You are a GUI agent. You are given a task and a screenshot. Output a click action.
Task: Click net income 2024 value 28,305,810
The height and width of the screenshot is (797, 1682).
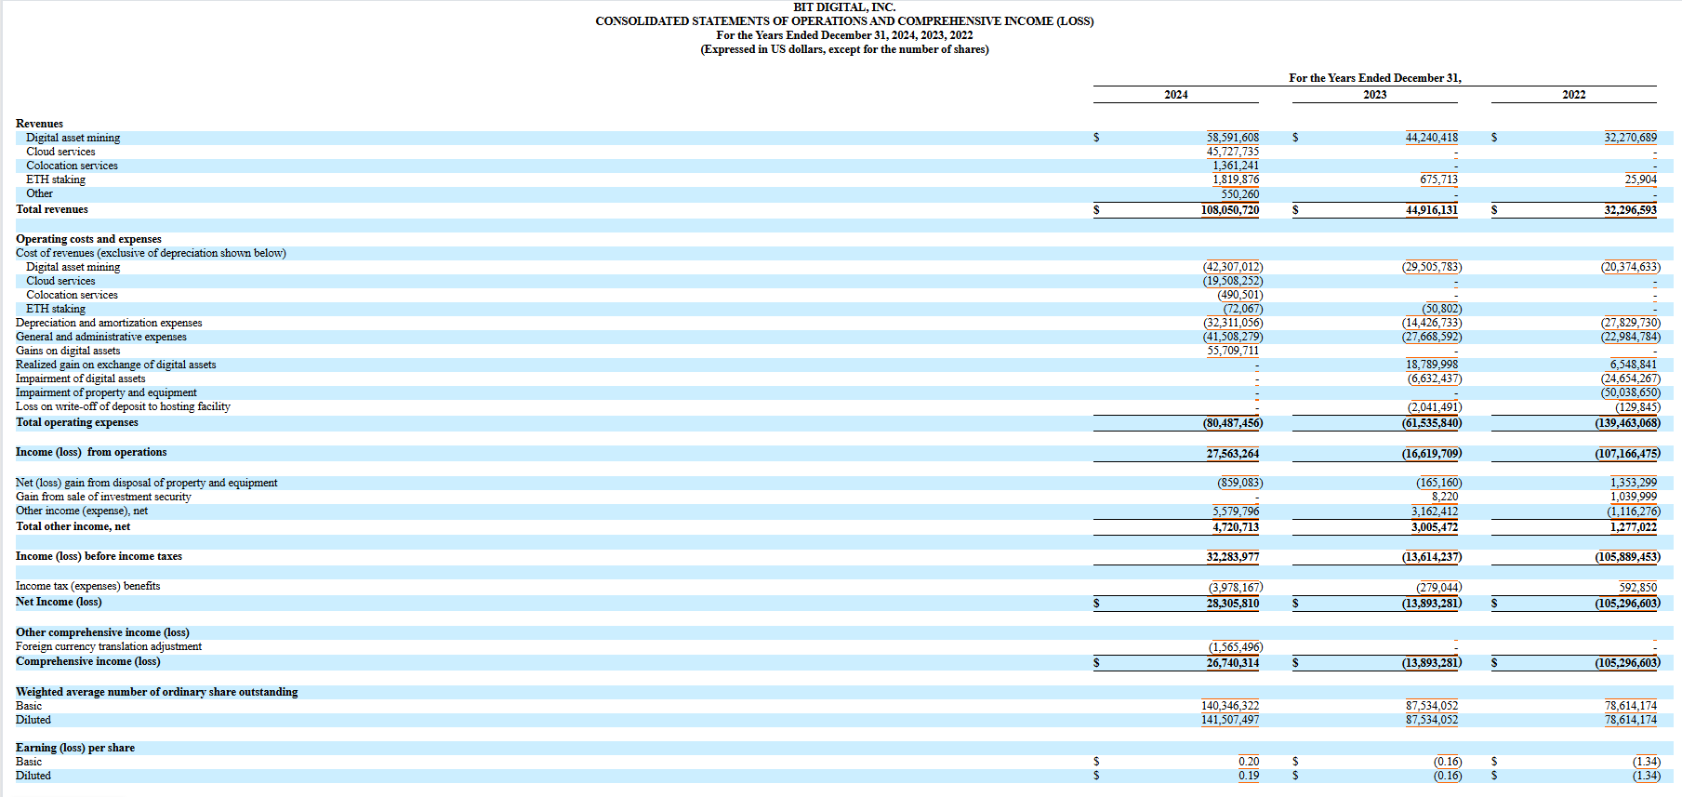tap(1233, 604)
